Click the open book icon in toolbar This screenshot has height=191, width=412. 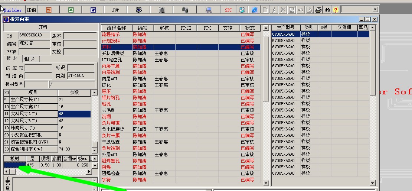click(242, 10)
